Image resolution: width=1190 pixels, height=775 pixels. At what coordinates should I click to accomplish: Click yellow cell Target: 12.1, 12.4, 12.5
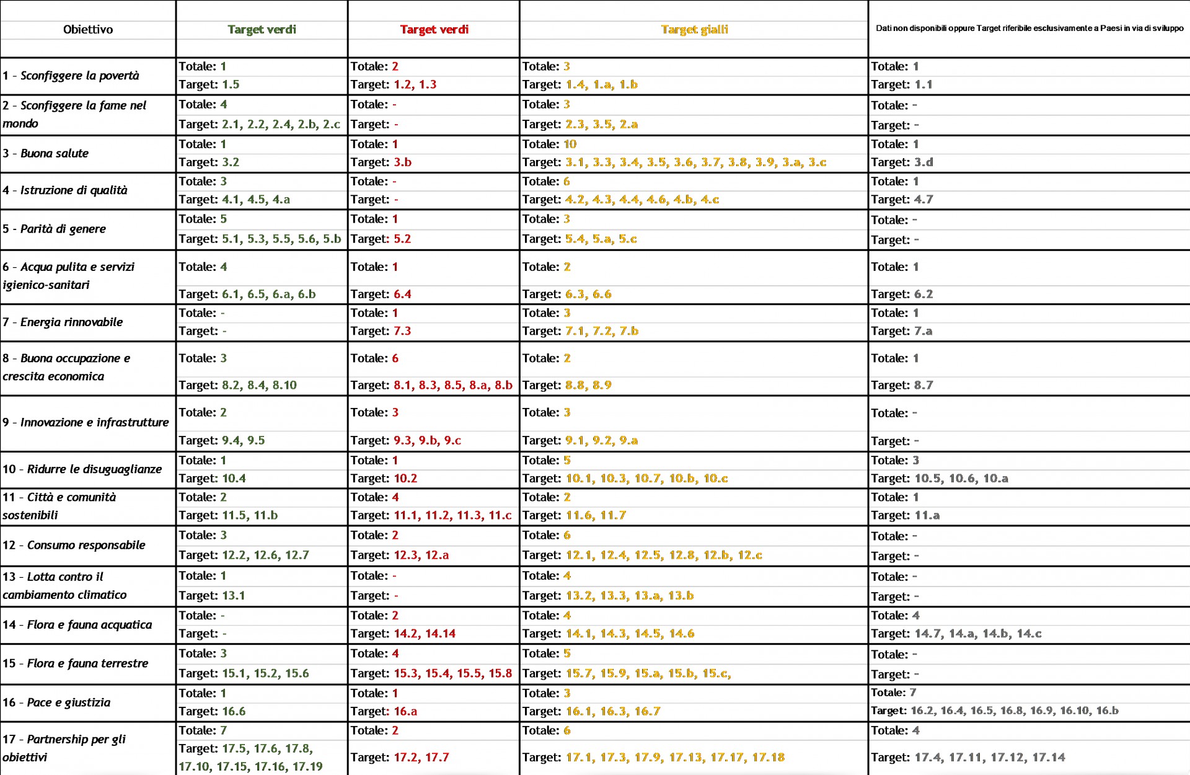642,555
